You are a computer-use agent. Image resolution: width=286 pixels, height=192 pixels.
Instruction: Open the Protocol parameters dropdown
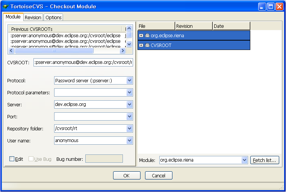click(x=130, y=92)
